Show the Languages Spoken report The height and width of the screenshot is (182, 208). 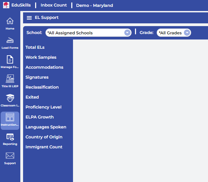coord(46,127)
